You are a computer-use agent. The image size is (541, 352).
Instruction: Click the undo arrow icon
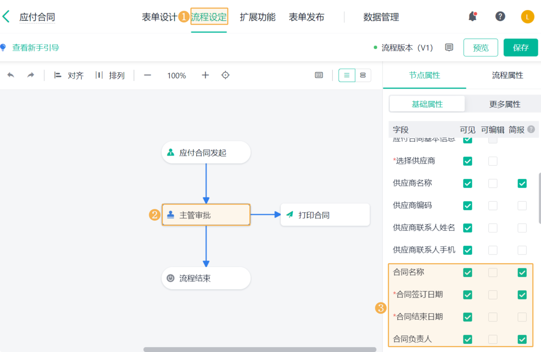(11, 75)
